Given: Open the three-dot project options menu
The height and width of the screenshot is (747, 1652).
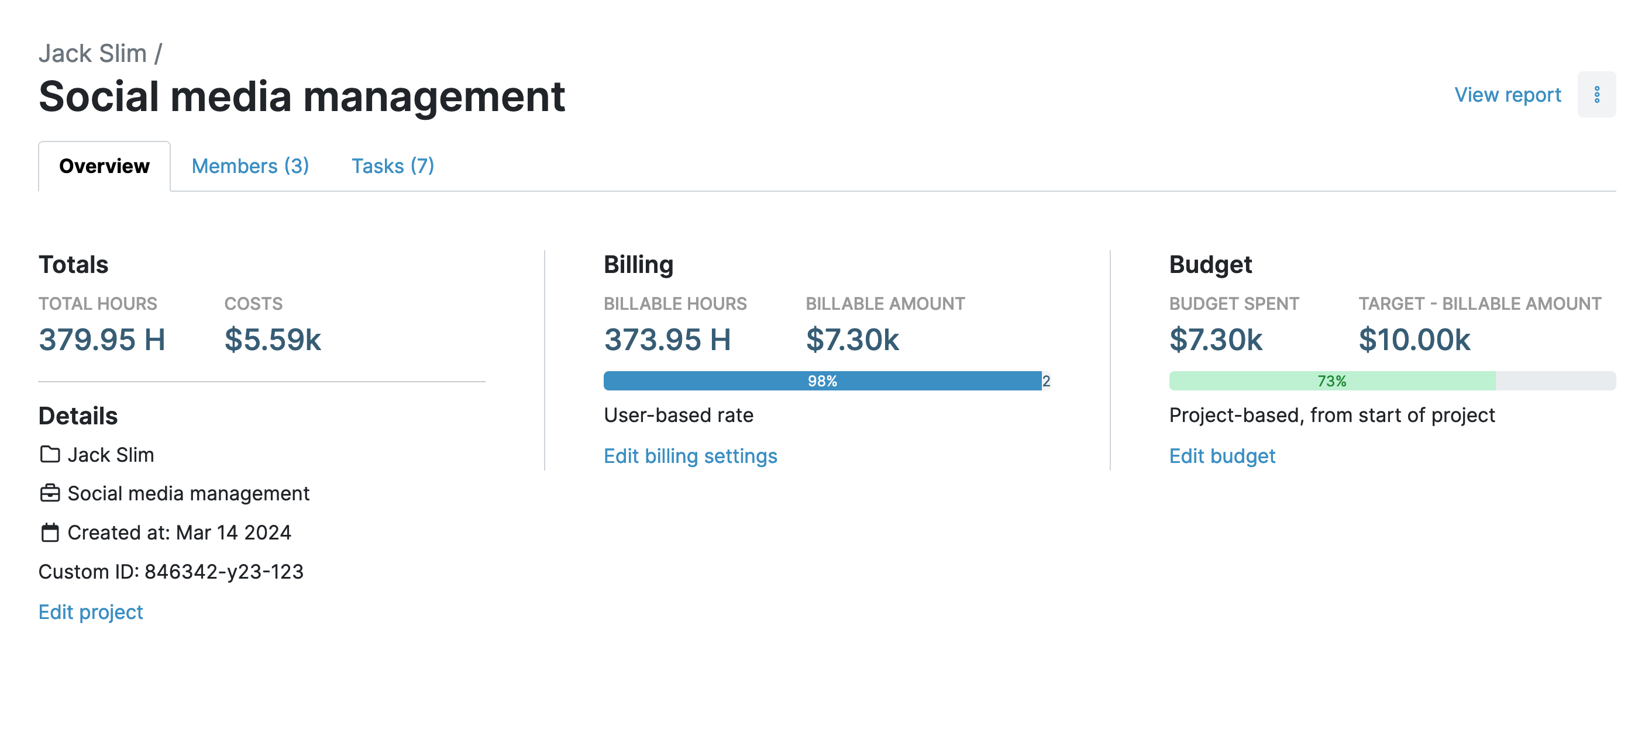Looking at the screenshot, I should click(x=1596, y=95).
